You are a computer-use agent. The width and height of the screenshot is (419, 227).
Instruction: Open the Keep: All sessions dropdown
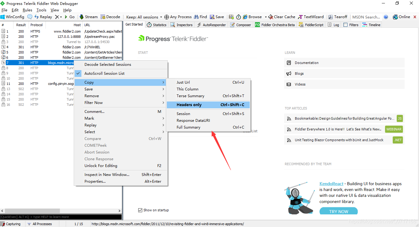[x=144, y=17]
